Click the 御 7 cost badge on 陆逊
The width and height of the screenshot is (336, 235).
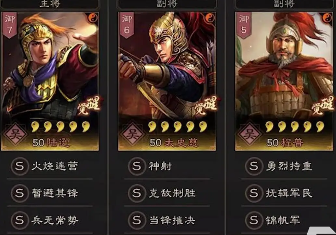click(10, 25)
